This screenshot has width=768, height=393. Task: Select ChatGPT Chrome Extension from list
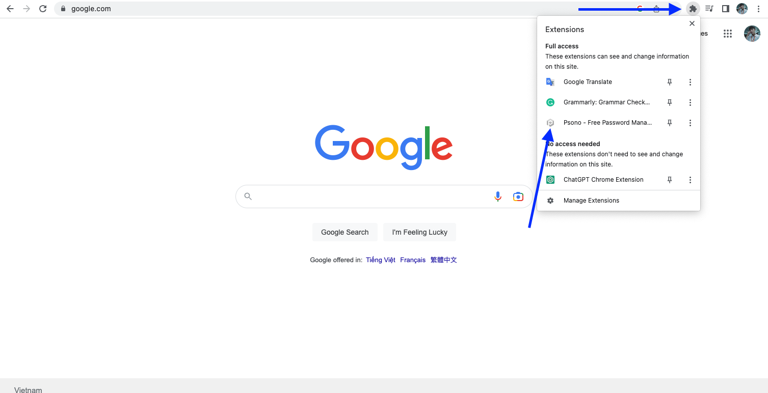click(603, 180)
